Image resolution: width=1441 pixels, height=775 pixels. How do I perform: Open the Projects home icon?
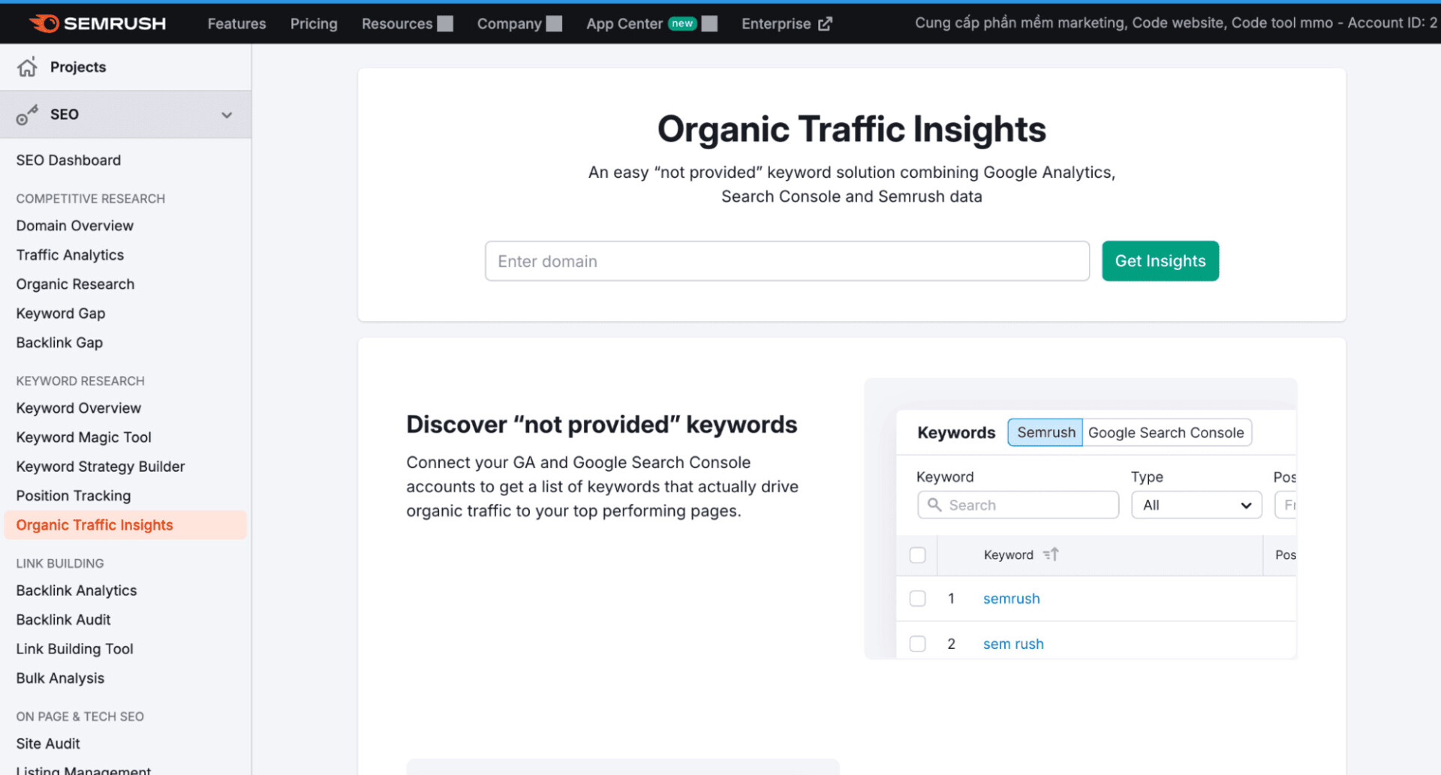27,67
